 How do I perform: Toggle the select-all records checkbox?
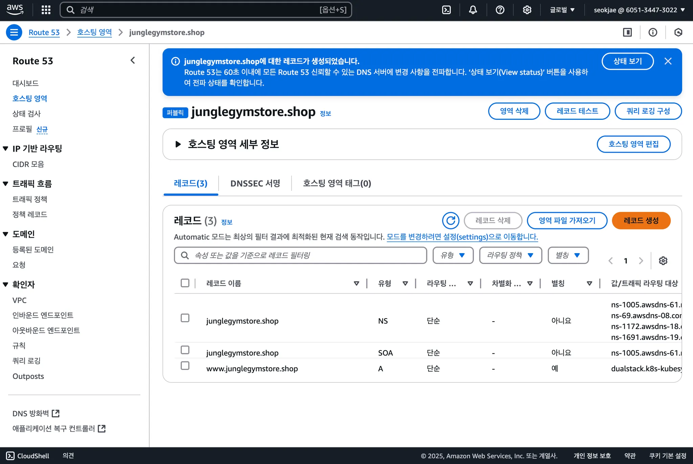(185, 283)
